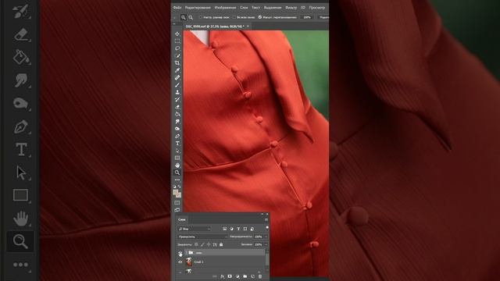Open the Фильтр menu
Viewport: 500px width, 281px height.
tap(291, 7)
